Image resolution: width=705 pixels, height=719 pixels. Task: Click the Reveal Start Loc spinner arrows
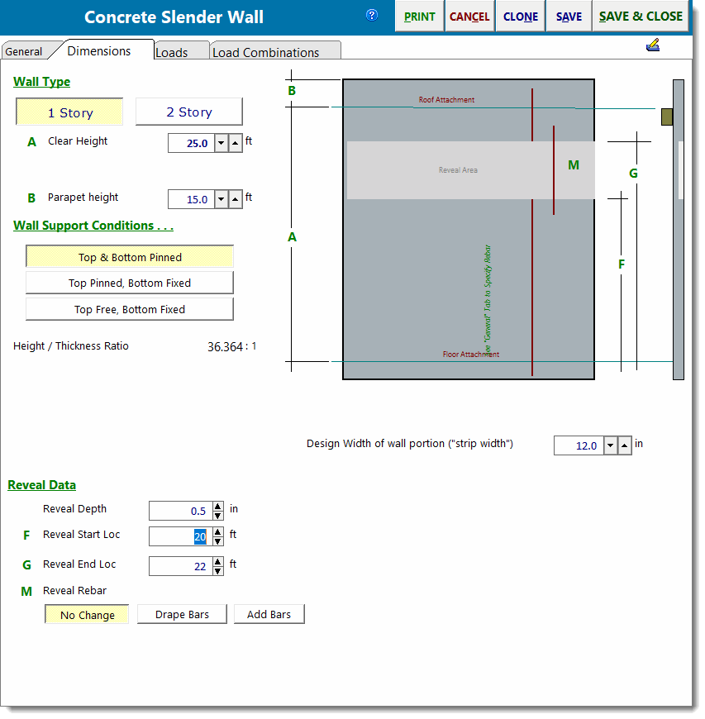(x=217, y=536)
